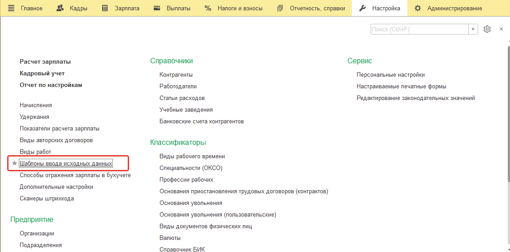Toggle favorite star for Шаблоны ввода

(x=14, y=163)
